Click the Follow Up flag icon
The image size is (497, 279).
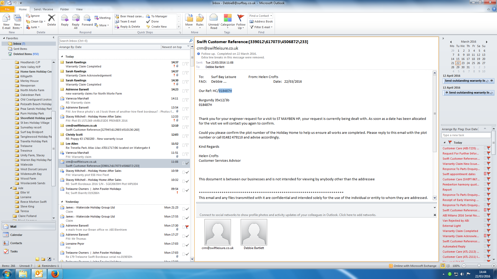tap(241, 18)
